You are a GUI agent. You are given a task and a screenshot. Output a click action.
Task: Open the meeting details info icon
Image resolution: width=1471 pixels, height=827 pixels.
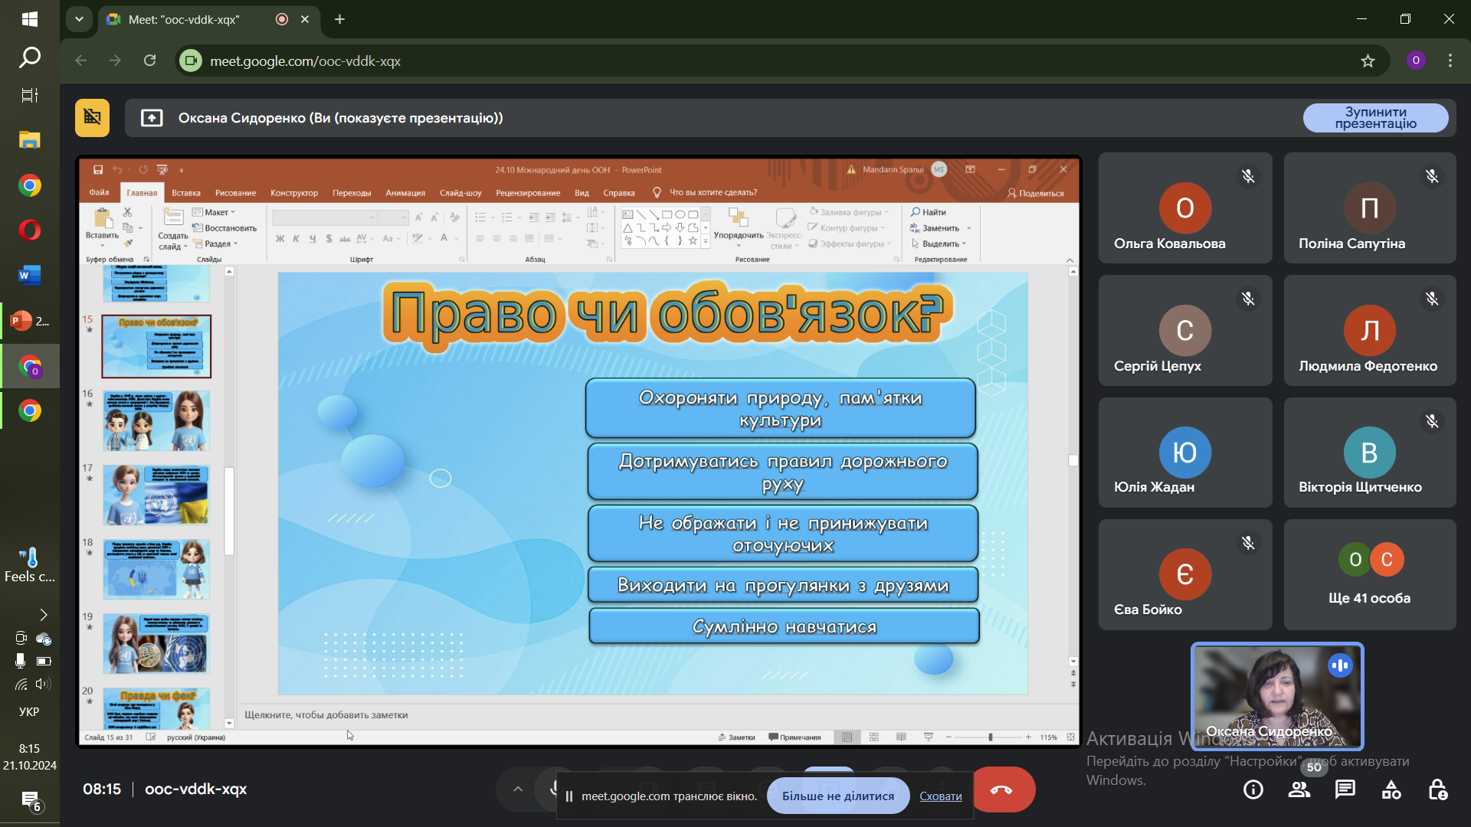point(1253,789)
